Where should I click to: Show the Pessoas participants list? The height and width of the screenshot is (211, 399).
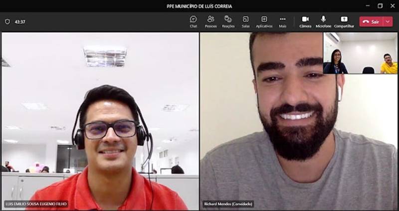[210, 21]
